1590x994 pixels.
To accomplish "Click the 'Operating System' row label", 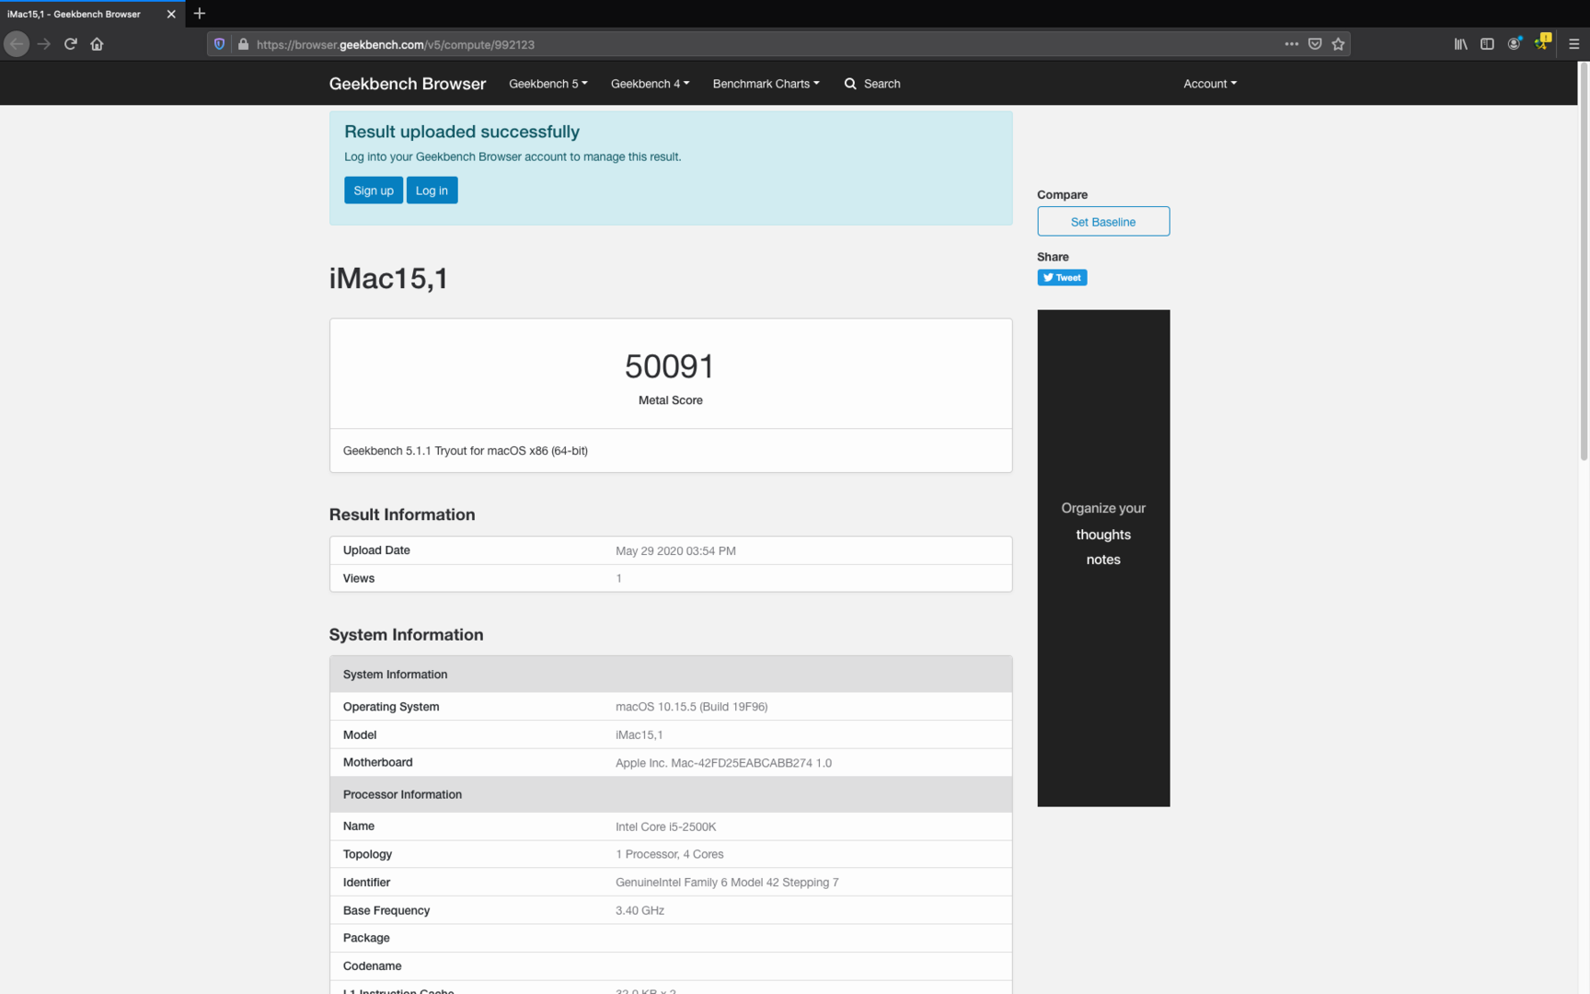I will [x=391, y=707].
